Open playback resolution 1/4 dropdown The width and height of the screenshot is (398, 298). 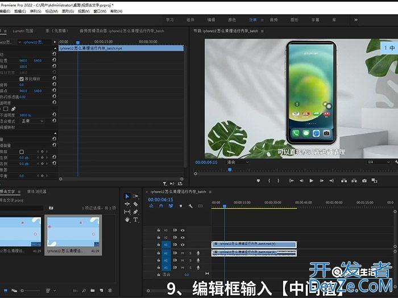coord(379,162)
